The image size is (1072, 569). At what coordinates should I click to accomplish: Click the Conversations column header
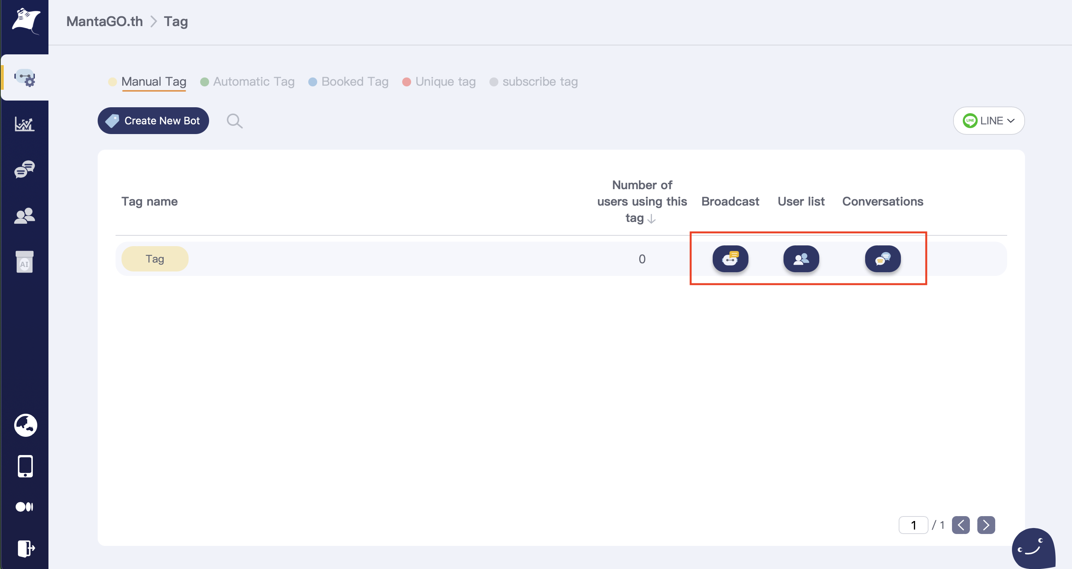pyautogui.click(x=882, y=201)
